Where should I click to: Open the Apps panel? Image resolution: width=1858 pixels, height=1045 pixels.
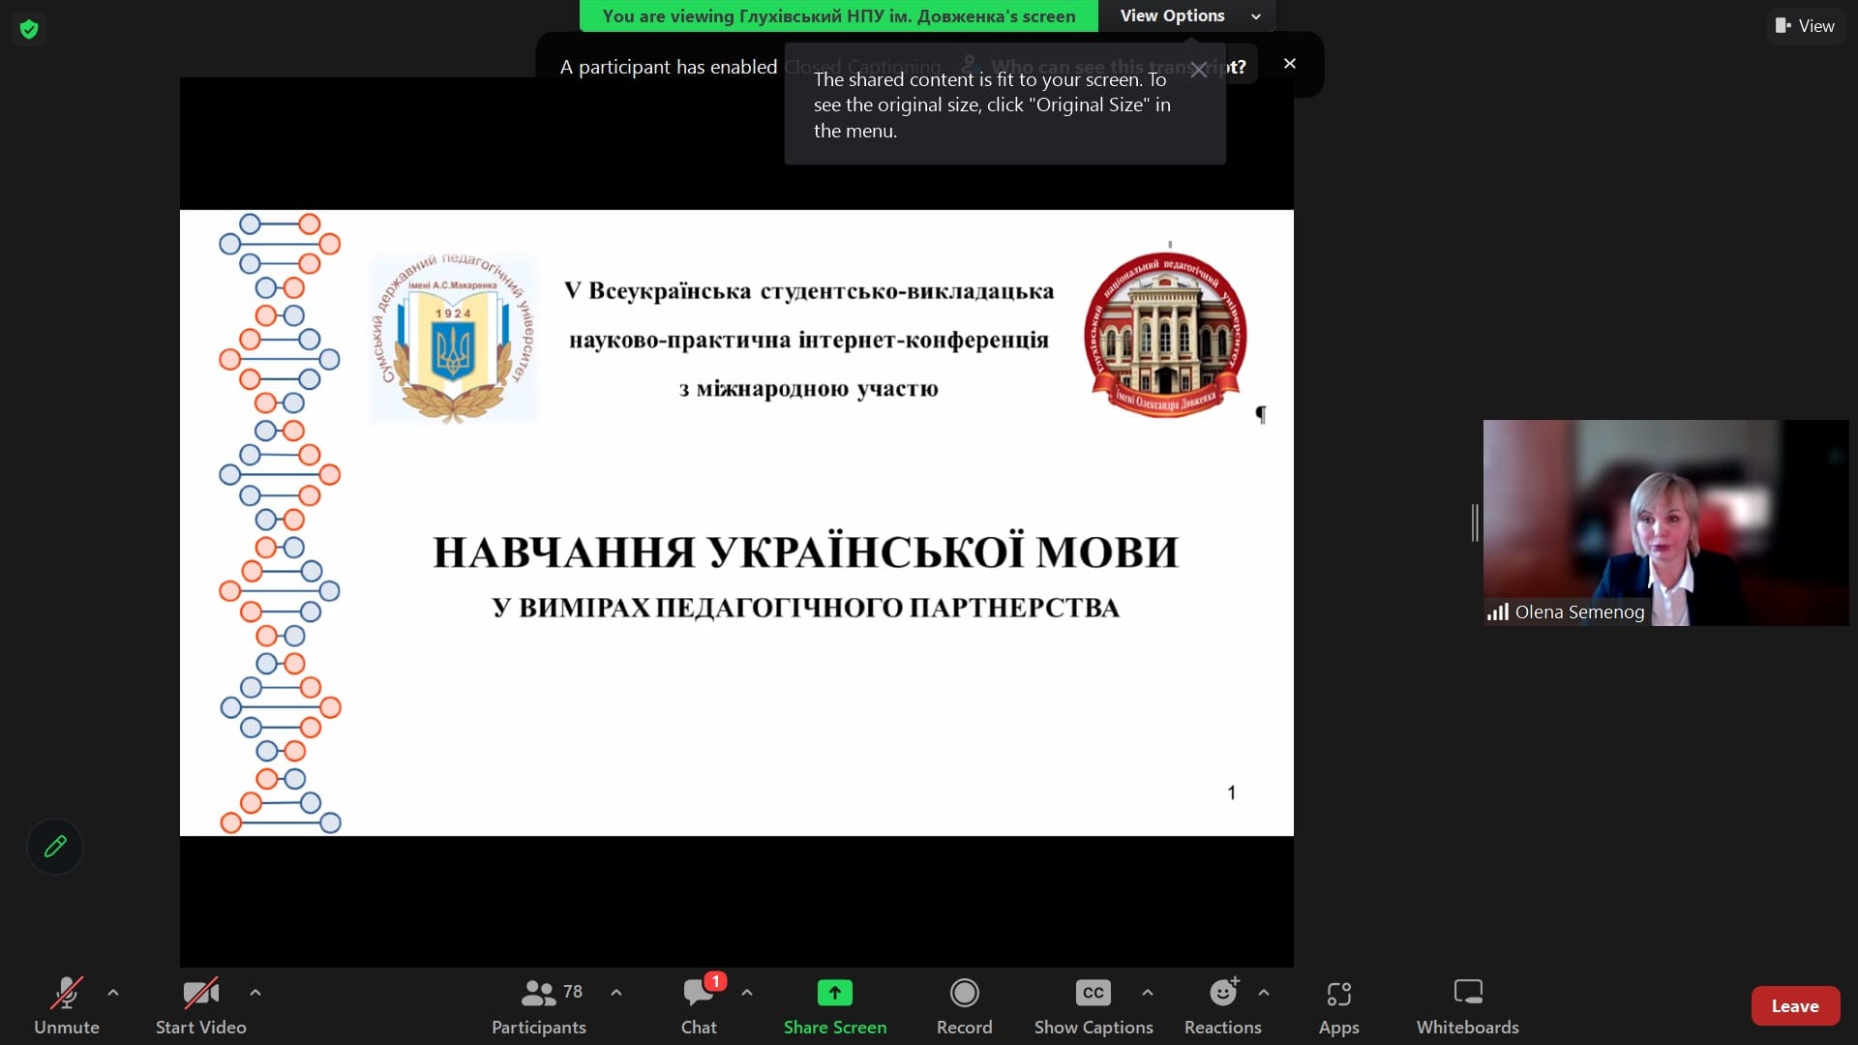(x=1338, y=1005)
